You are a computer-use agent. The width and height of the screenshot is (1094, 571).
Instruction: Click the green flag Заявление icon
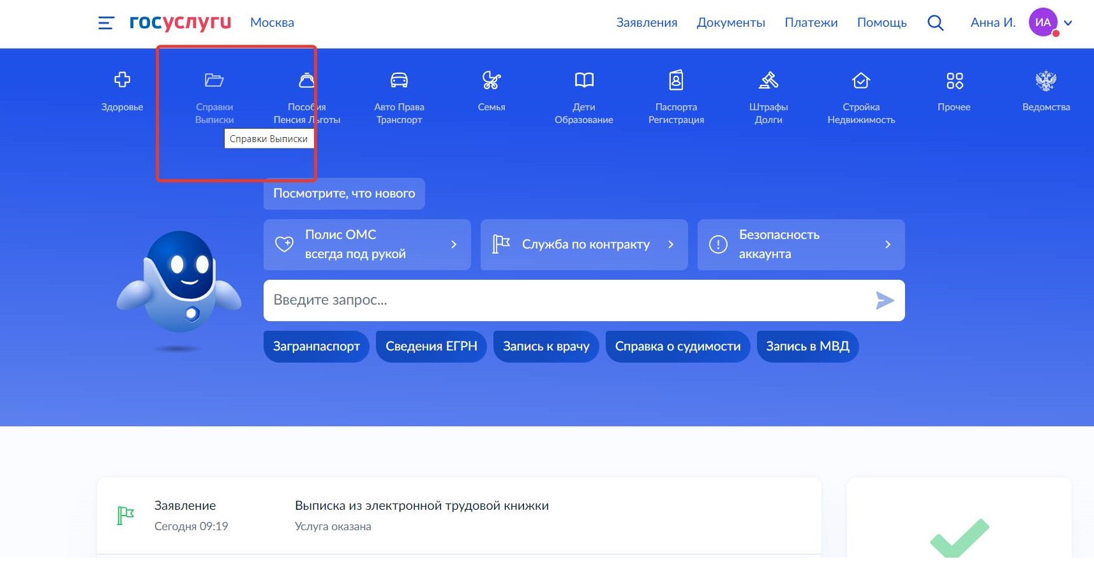coord(126,516)
